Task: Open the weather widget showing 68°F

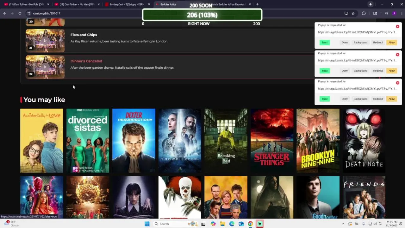Action: tap(11, 224)
